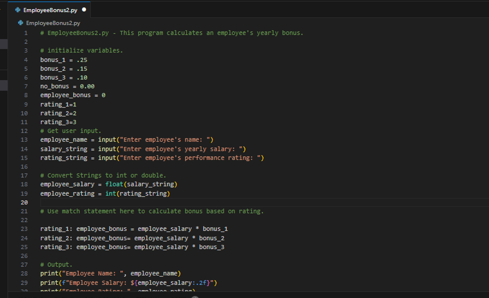
Task: Click the 'bonus_3 = .10' line
Action: pos(64,77)
